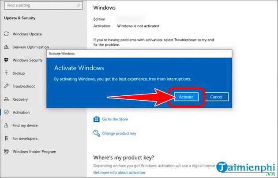
Task: Focus the Find a setting search box
Action: [x=43, y=5]
